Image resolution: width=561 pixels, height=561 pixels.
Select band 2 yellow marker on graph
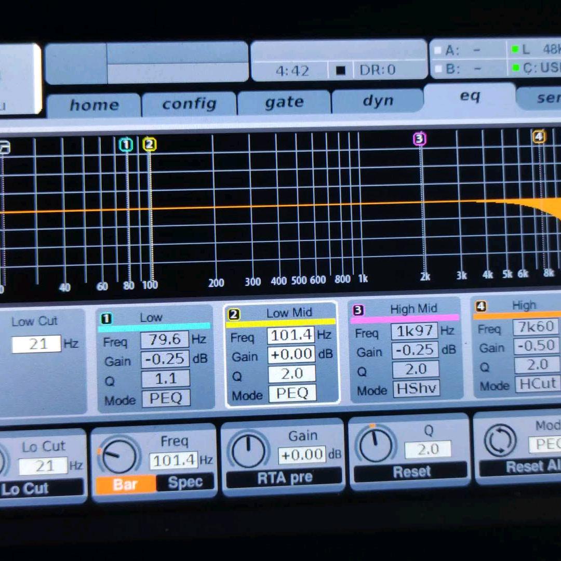149,144
